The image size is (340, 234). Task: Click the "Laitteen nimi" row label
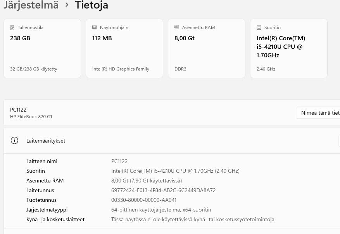pos(42,161)
